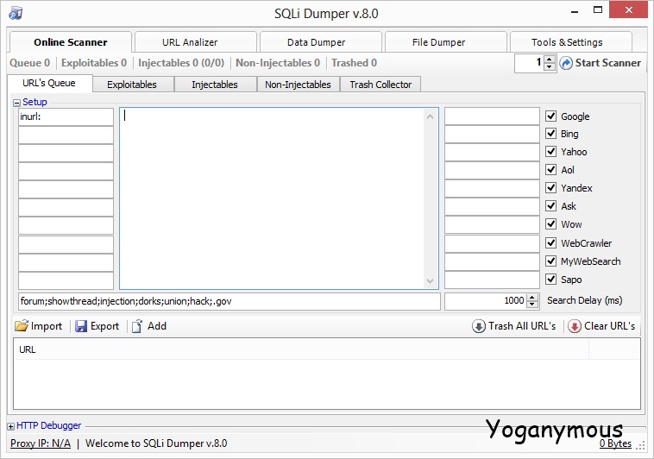Viewport: 654px width, 459px height.
Task: Select the URL's Queue sub-tab
Action: pos(49,83)
